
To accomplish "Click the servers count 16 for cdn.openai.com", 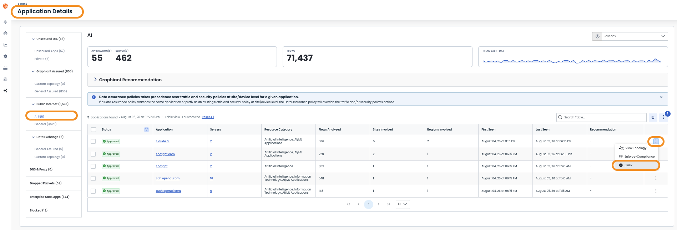I will [212, 178].
